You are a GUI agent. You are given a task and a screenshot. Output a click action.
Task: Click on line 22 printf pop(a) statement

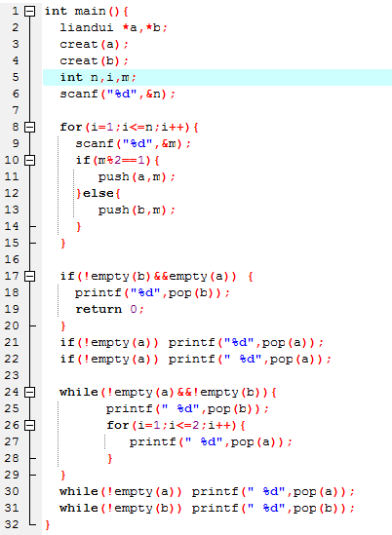(x=250, y=360)
